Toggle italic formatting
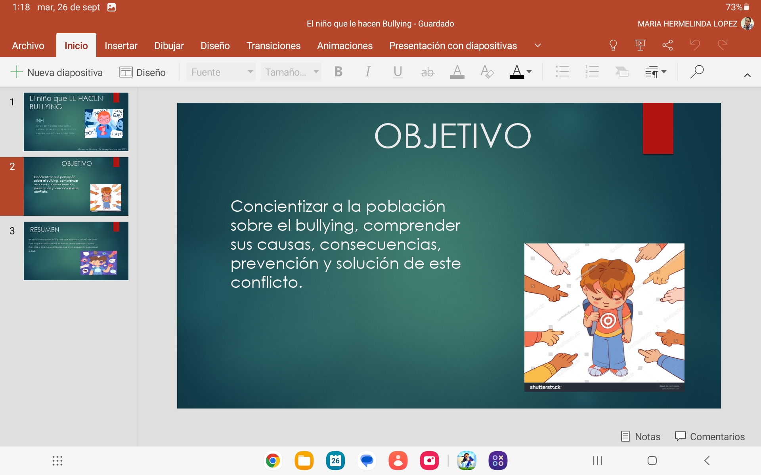 pos(368,72)
